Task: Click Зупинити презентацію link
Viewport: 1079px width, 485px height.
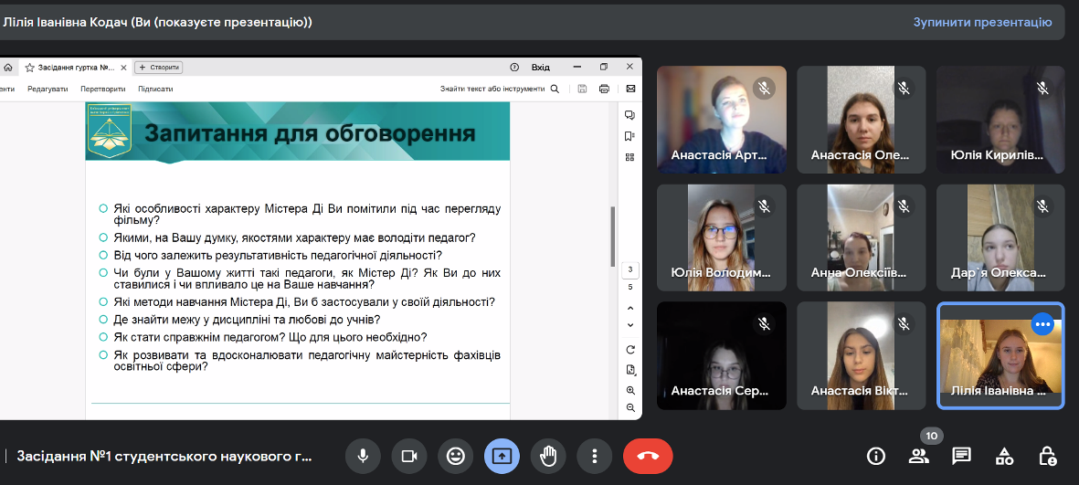Action: pyautogui.click(x=982, y=22)
